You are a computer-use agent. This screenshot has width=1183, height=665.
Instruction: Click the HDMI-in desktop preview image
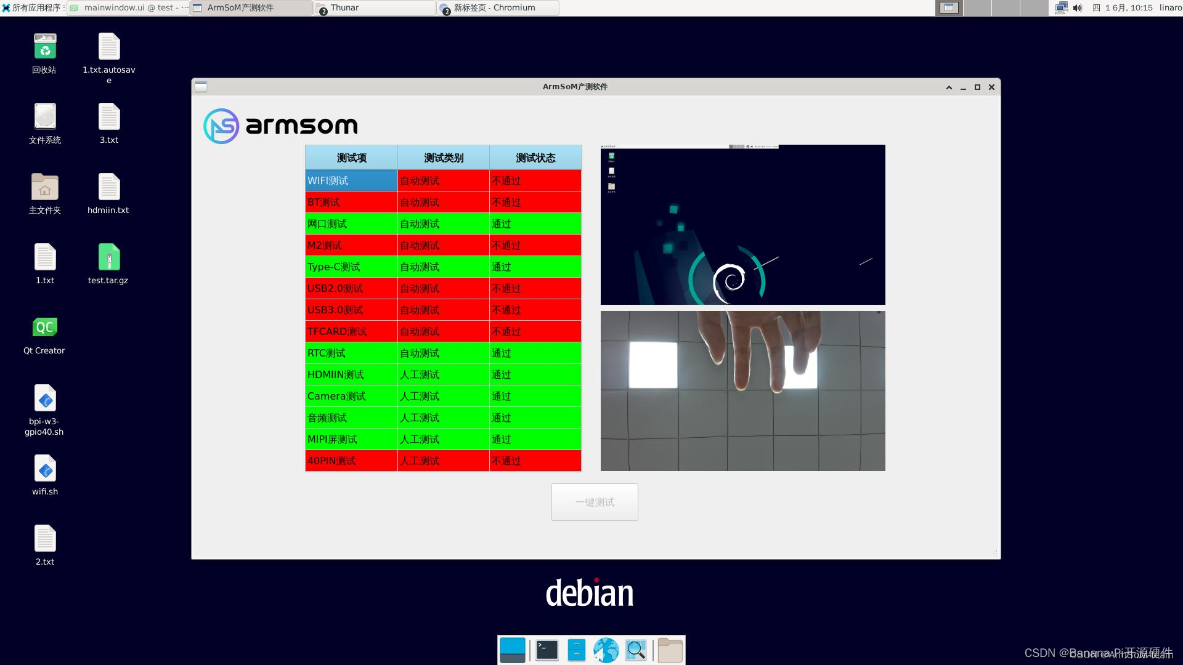point(742,225)
